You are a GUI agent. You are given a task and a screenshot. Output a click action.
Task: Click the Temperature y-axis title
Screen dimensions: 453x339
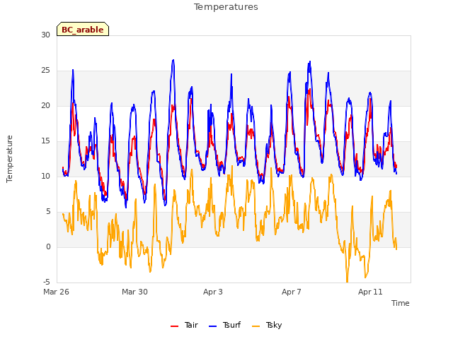click(9, 159)
